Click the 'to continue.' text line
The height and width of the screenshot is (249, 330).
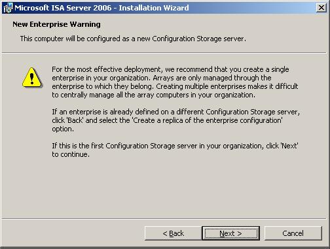point(71,154)
